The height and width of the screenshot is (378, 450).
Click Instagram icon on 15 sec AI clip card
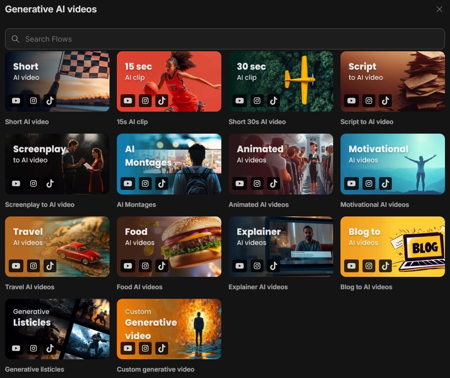[145, 101]
